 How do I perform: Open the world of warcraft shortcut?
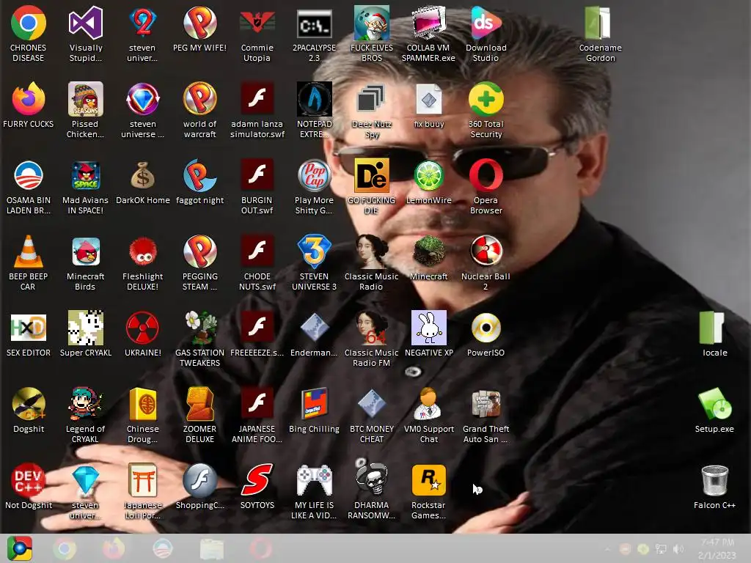click(x=199, y=99)
